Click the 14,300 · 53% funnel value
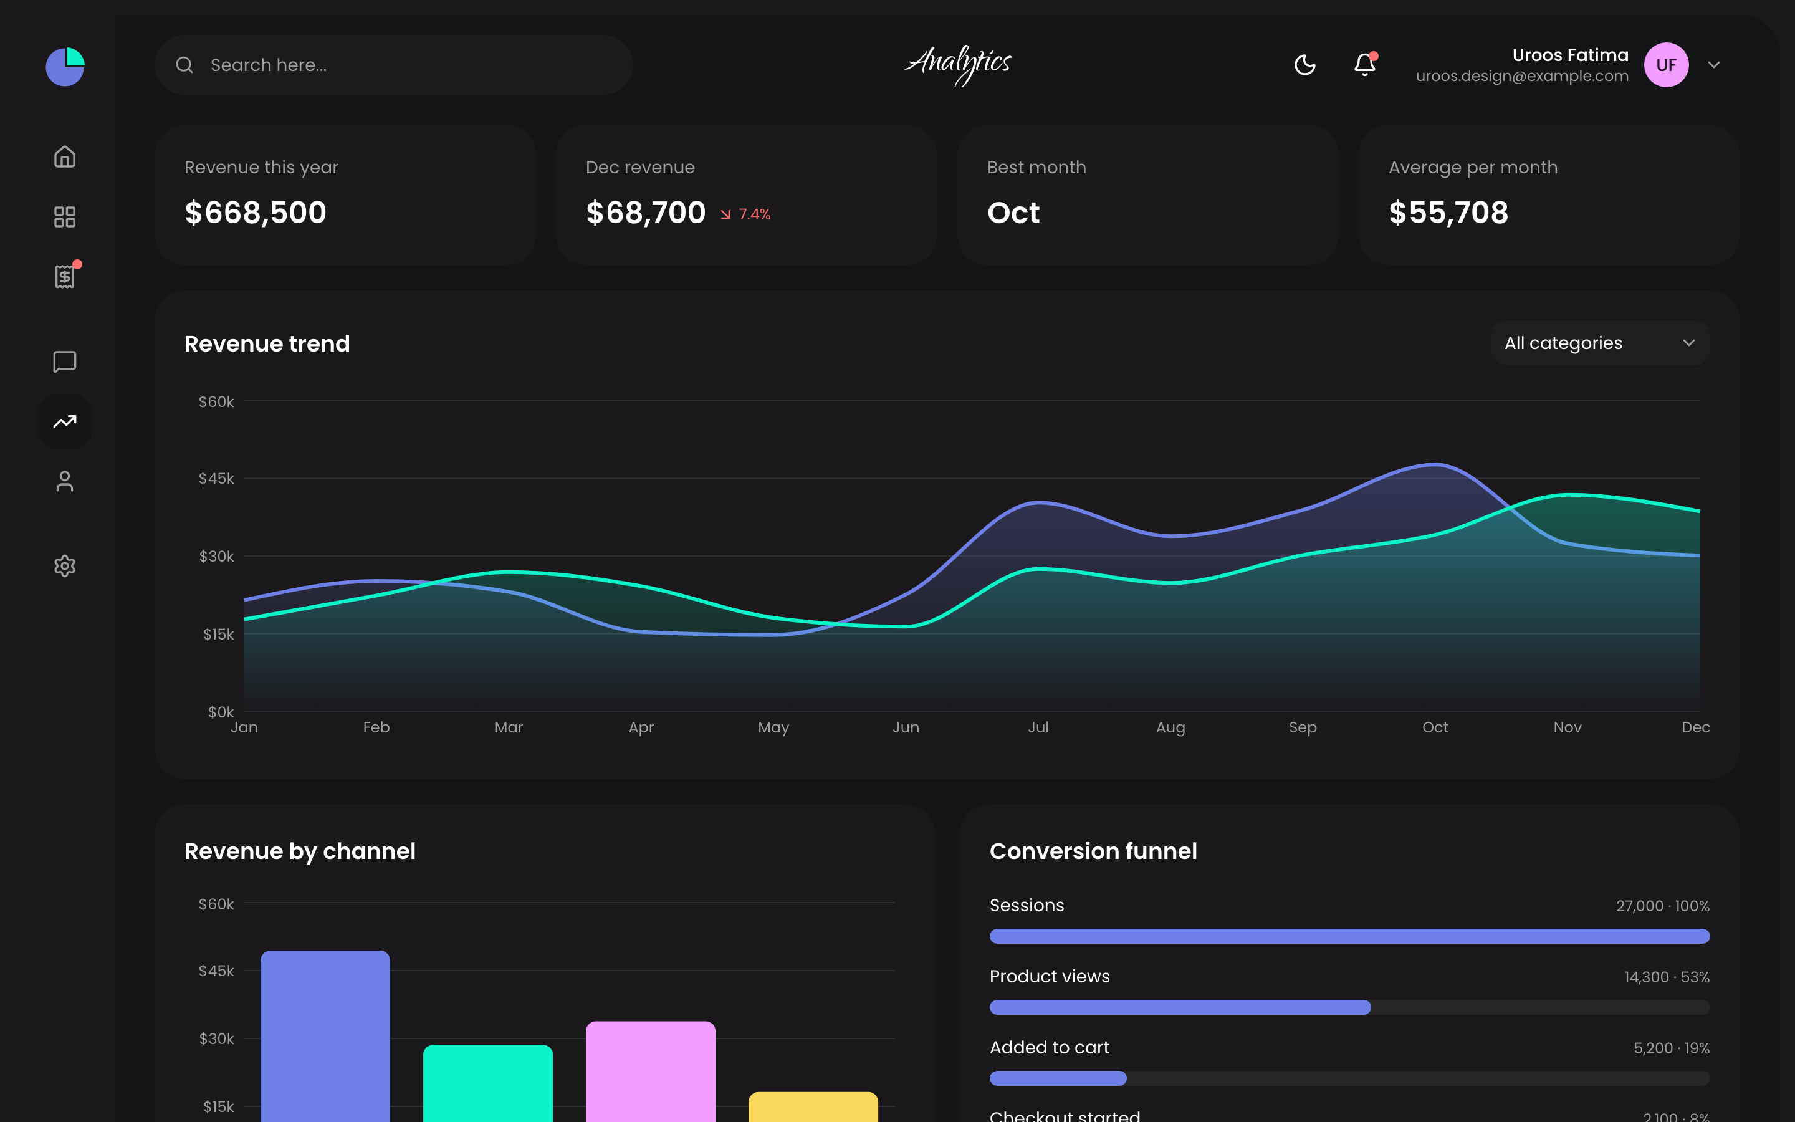The image size is (1795, 1122). point(1667,977)
